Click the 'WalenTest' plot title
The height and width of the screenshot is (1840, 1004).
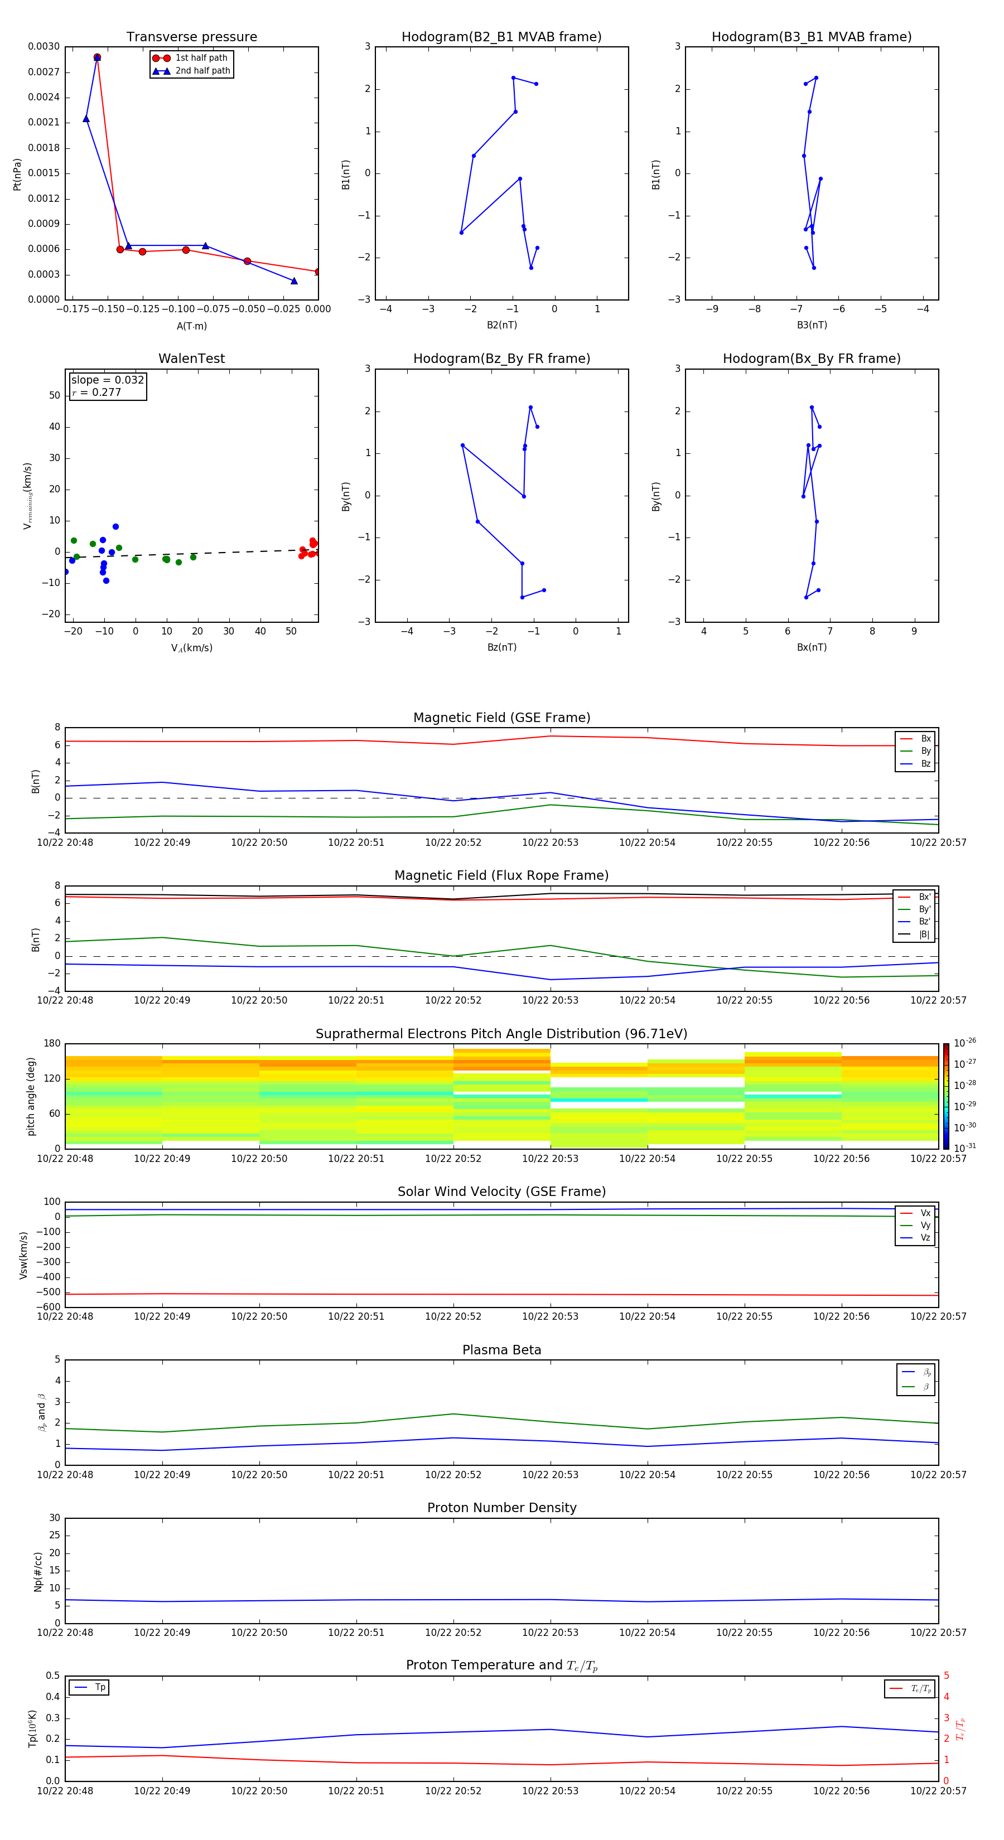(x=191, y=359)
